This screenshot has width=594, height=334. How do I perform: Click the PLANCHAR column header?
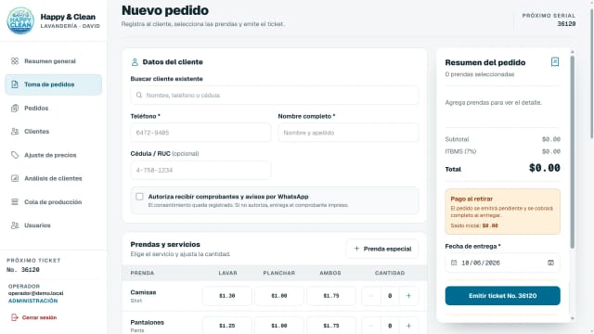pos(279,273)
